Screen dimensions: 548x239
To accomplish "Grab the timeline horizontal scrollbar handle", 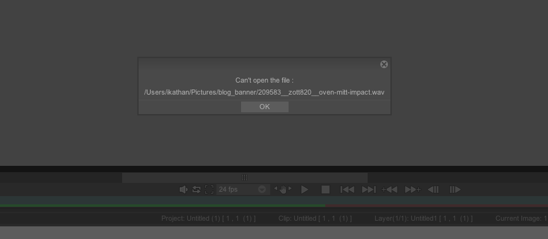I will click(x=245, y=178).
